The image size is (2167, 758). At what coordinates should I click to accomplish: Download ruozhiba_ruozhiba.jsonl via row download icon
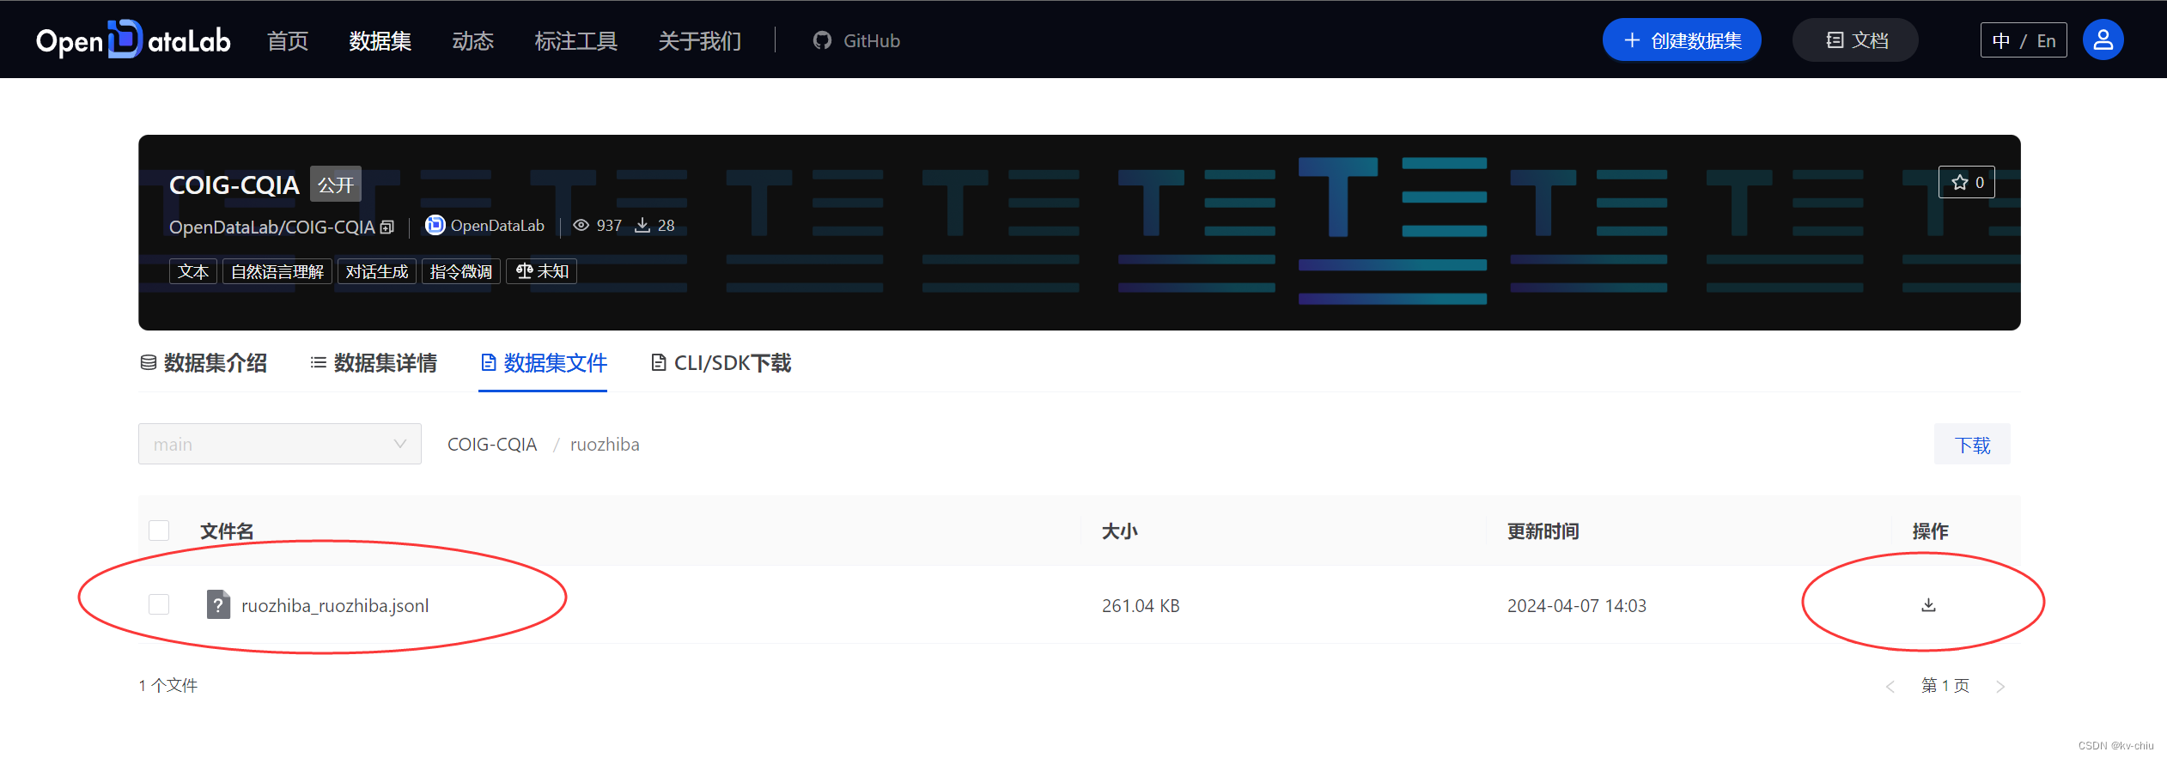point(1928,605)
